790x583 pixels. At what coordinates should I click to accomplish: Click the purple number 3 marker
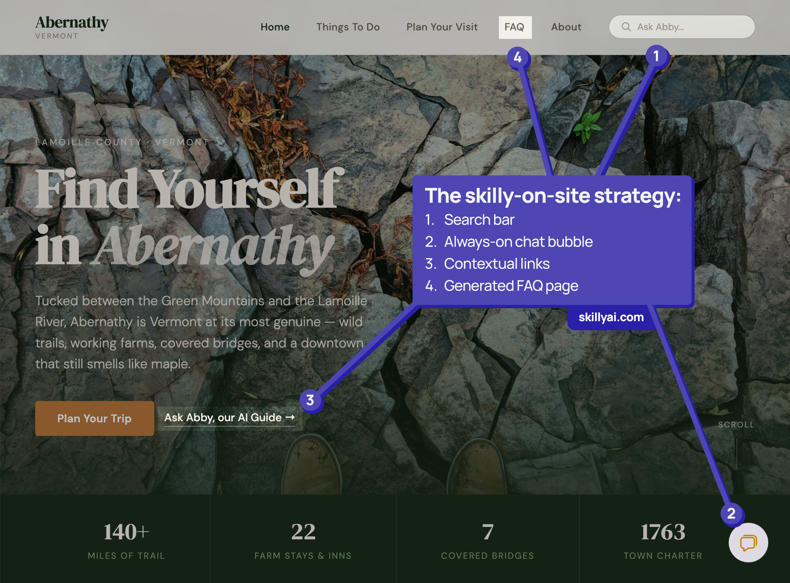(x=310, y=400)
